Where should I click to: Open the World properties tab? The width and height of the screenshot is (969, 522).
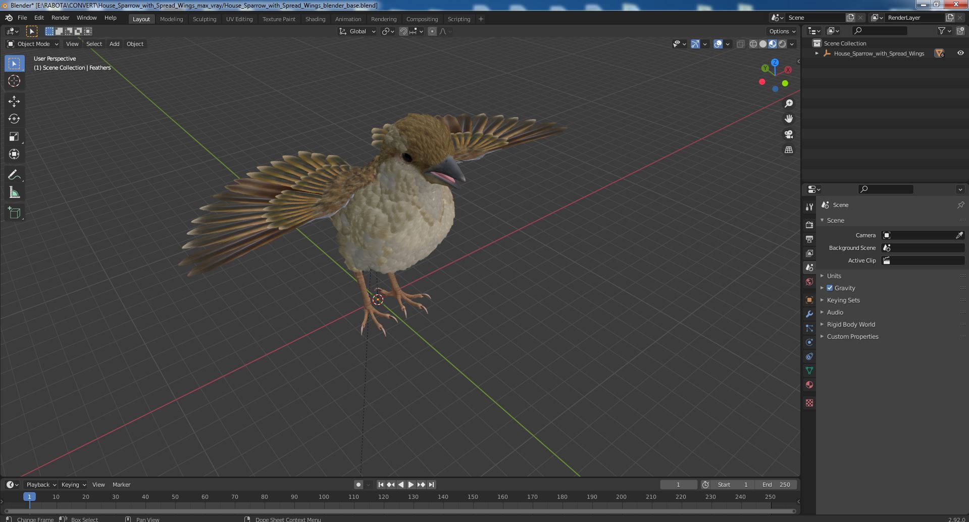coord(809,282)
